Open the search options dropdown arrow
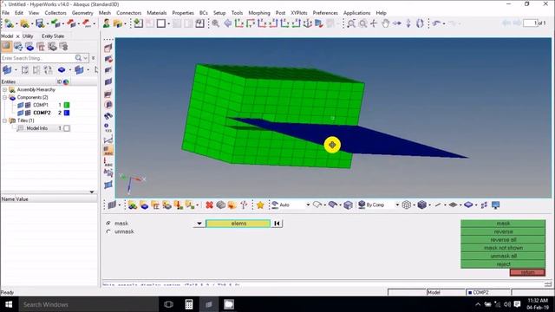The width and height of the screenshot is (555, 312). click(85, 58)
